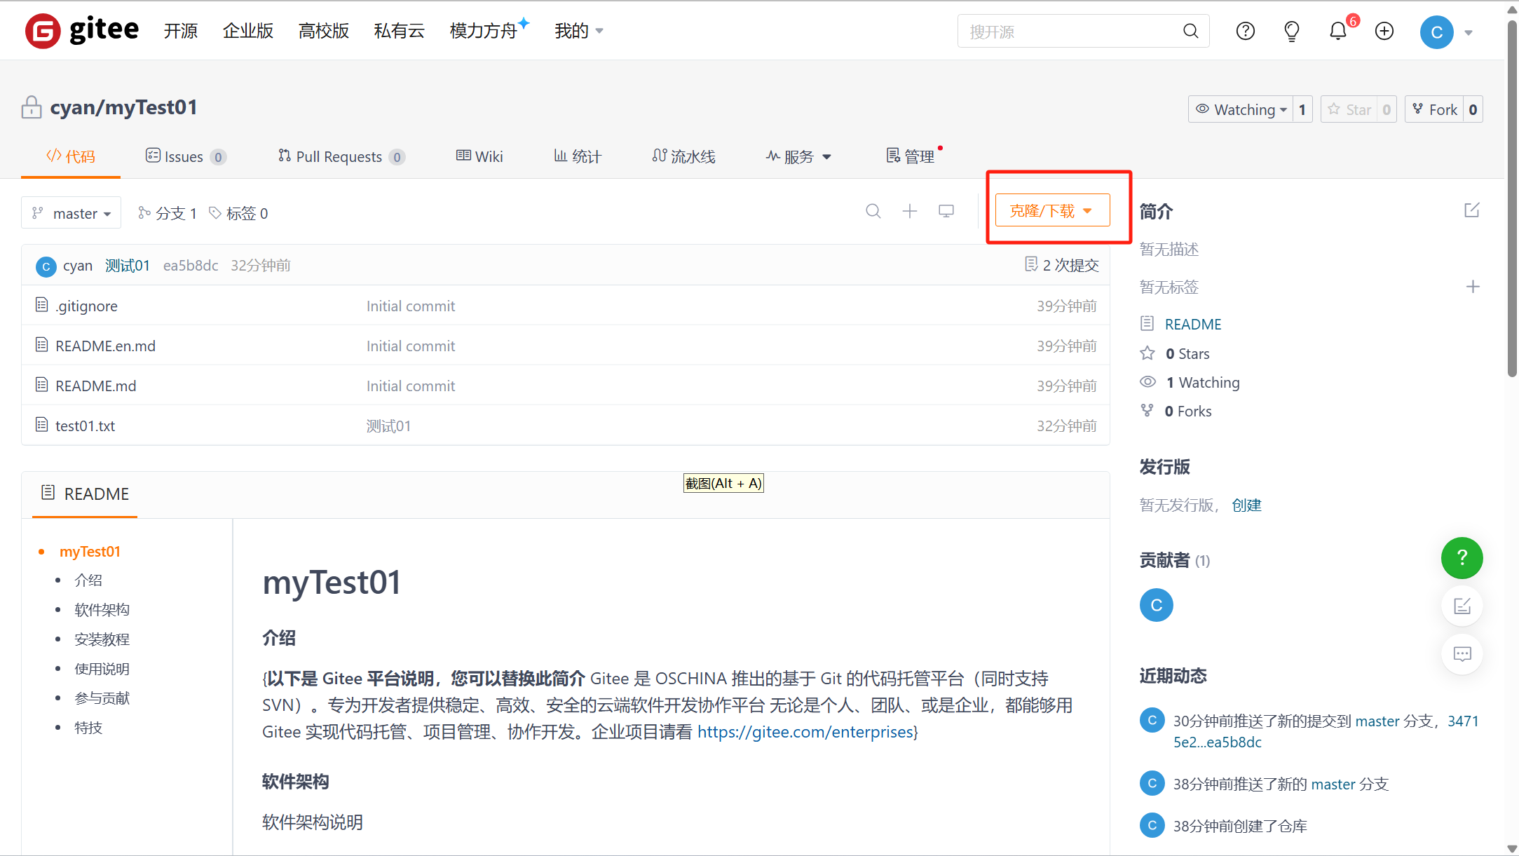Expand the master branch selector
The height and width of the screenshot is (856, 1519).
pyautogui.click(x=71, y=213)
